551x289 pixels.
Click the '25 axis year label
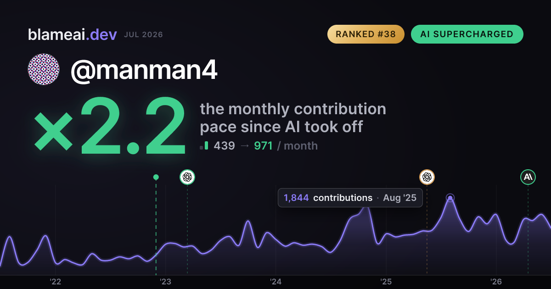click(386, 282)
